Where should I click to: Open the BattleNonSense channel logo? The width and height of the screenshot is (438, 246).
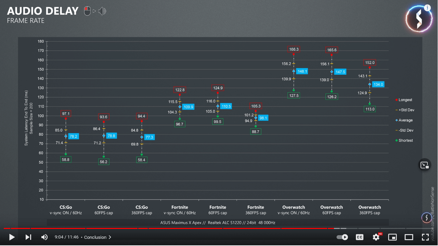[419, 18]
